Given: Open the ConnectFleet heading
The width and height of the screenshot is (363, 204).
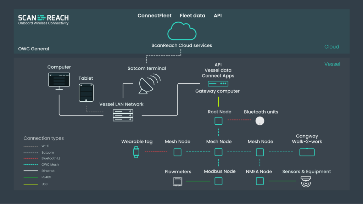Looking at the screenshot, I should pos(154,16).
